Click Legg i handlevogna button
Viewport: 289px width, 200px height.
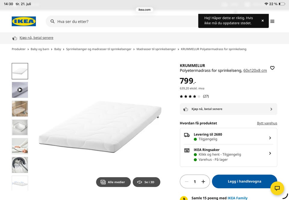tap(244, 181)
